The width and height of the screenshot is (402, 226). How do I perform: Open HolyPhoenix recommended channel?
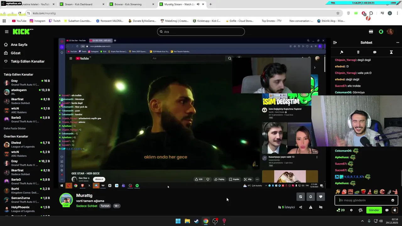pyautogui.click(x=27, y=209)
